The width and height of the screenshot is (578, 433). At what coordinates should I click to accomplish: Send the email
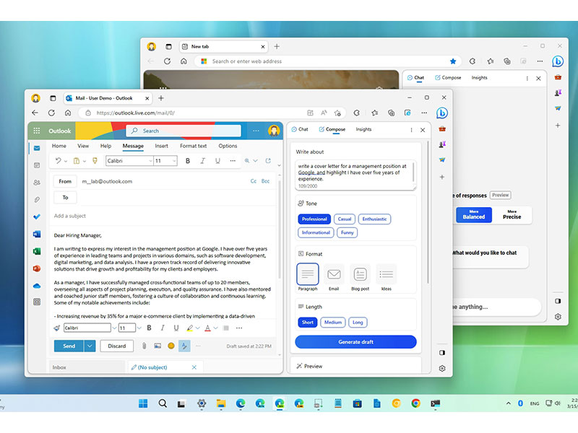69,346
